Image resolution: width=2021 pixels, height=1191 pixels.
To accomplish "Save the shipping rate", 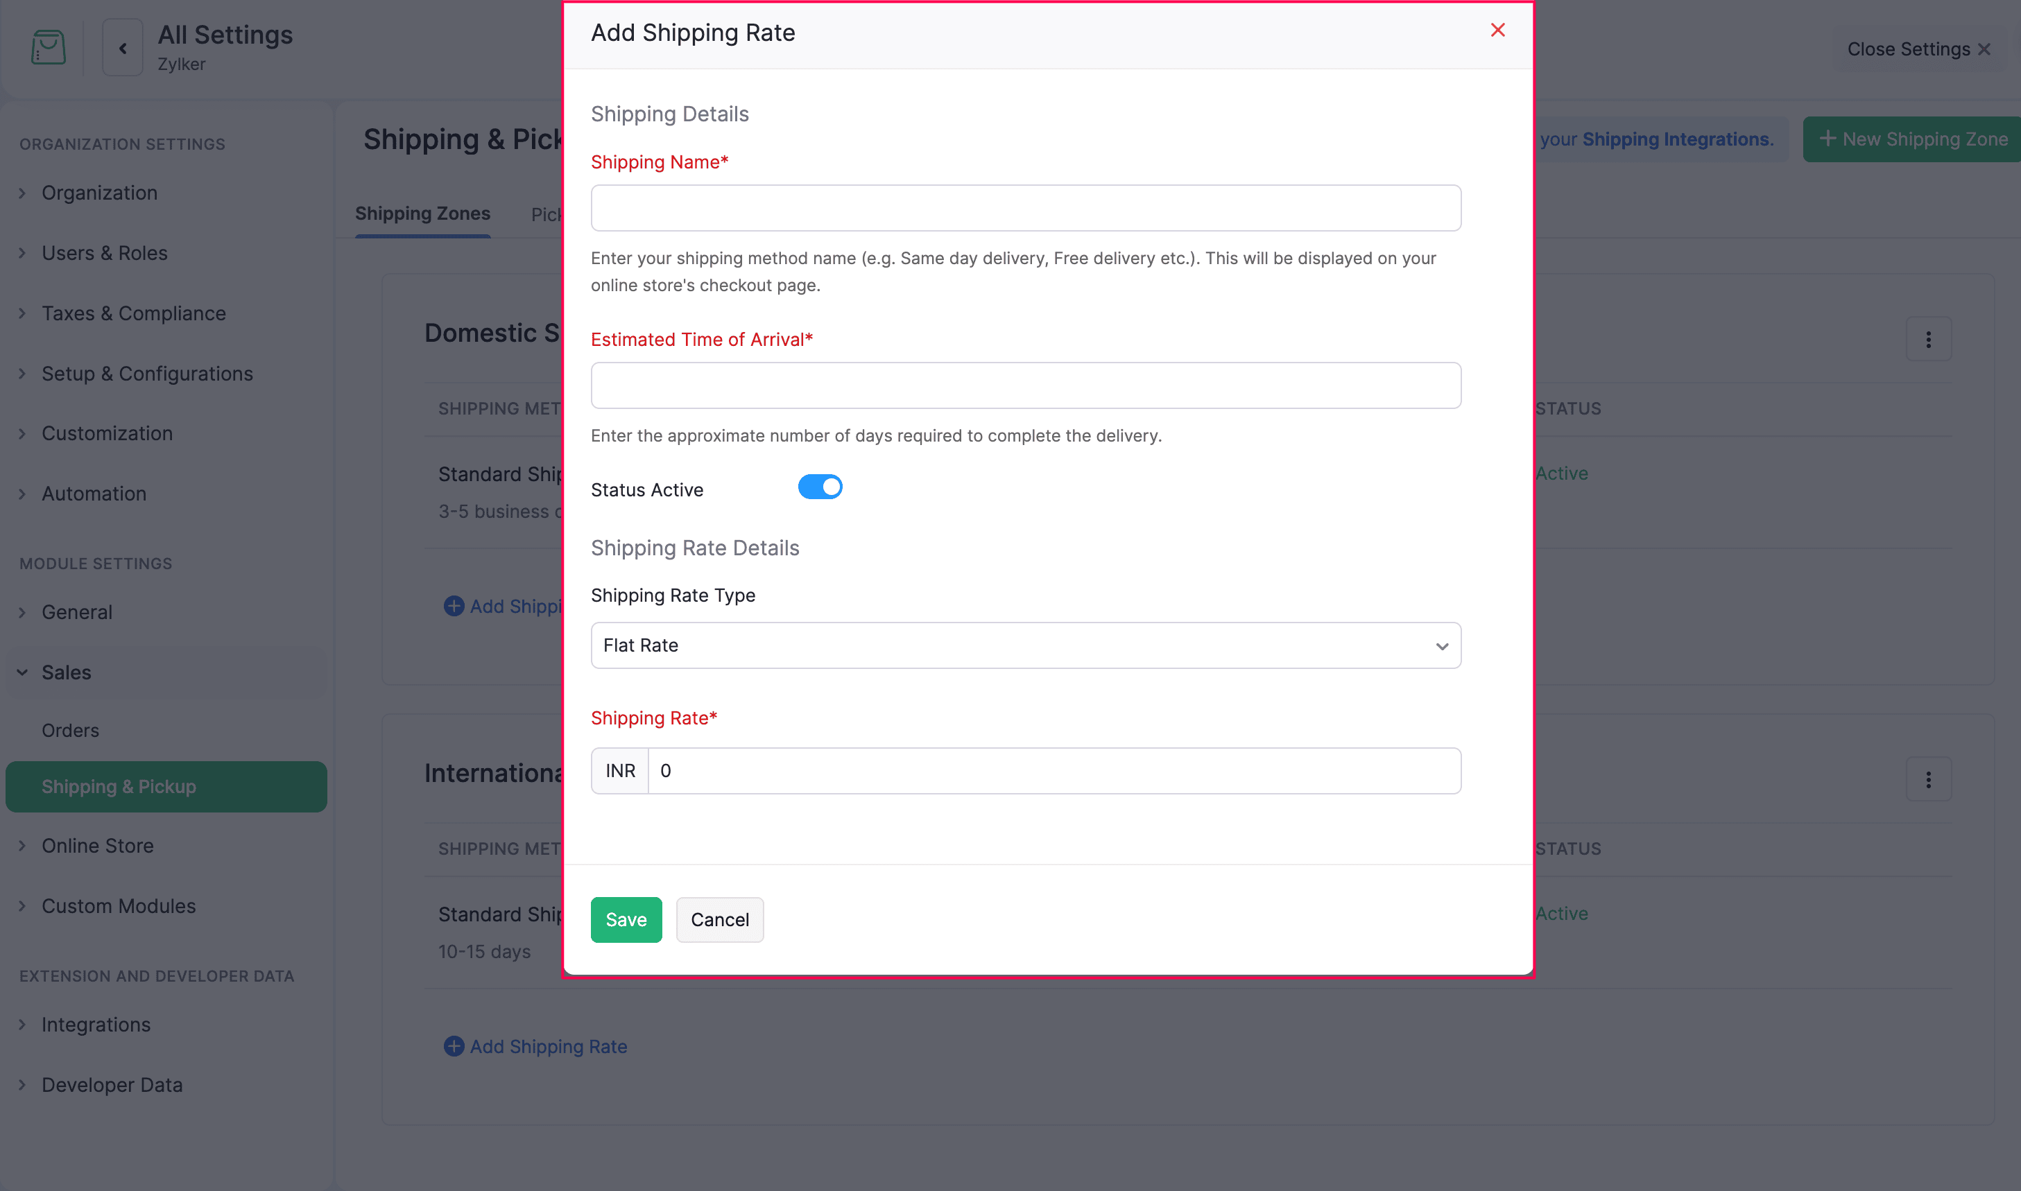I will pyautogui.click(x=626, y=920).
